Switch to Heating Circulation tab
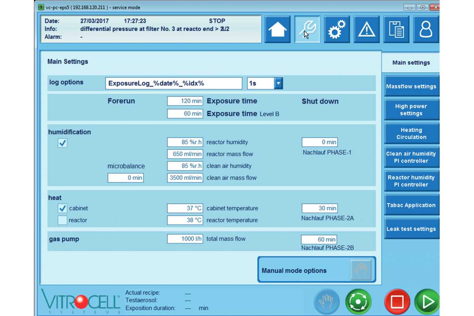 [x=411, y=134]
